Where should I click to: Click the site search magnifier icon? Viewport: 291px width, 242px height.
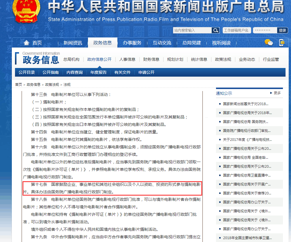coord(215,30)
